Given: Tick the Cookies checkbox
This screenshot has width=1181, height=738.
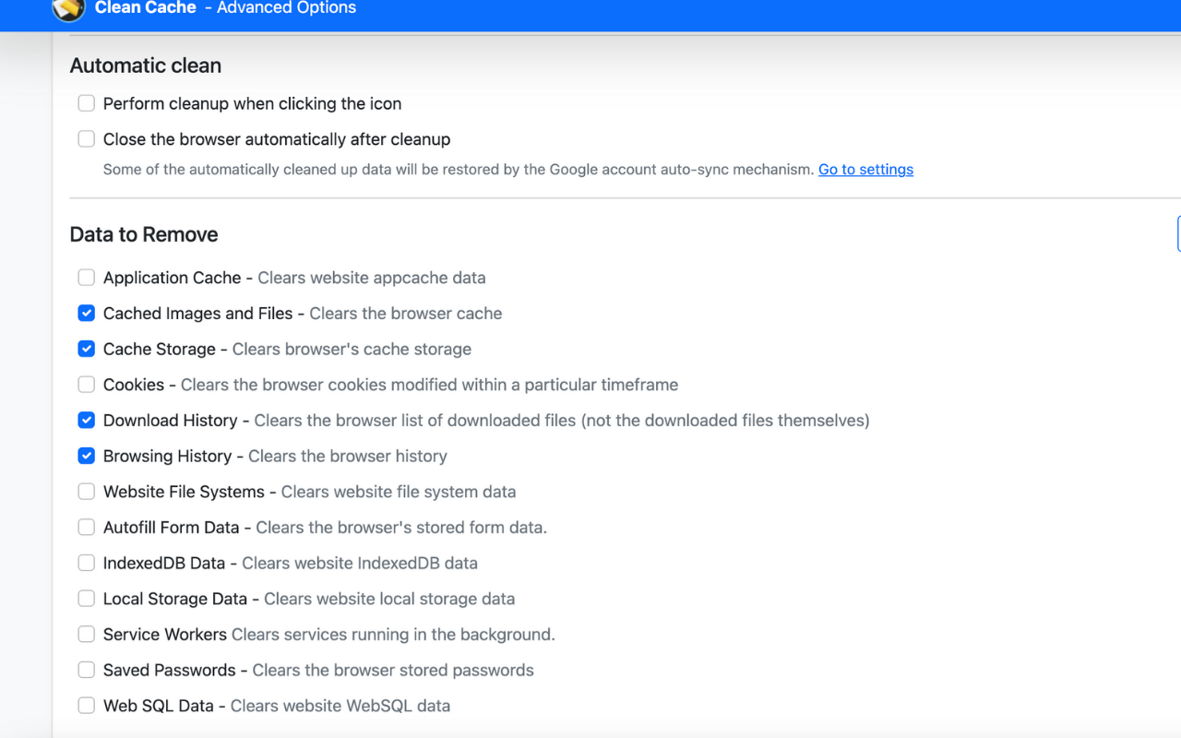Looking at the screenshot, I should 87,385.
